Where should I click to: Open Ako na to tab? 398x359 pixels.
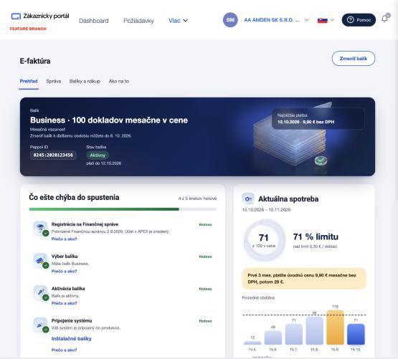(x=119, y=81)
